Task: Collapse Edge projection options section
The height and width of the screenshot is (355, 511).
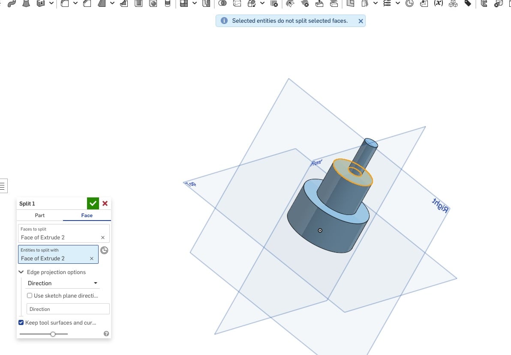Action: coord(21,272)
